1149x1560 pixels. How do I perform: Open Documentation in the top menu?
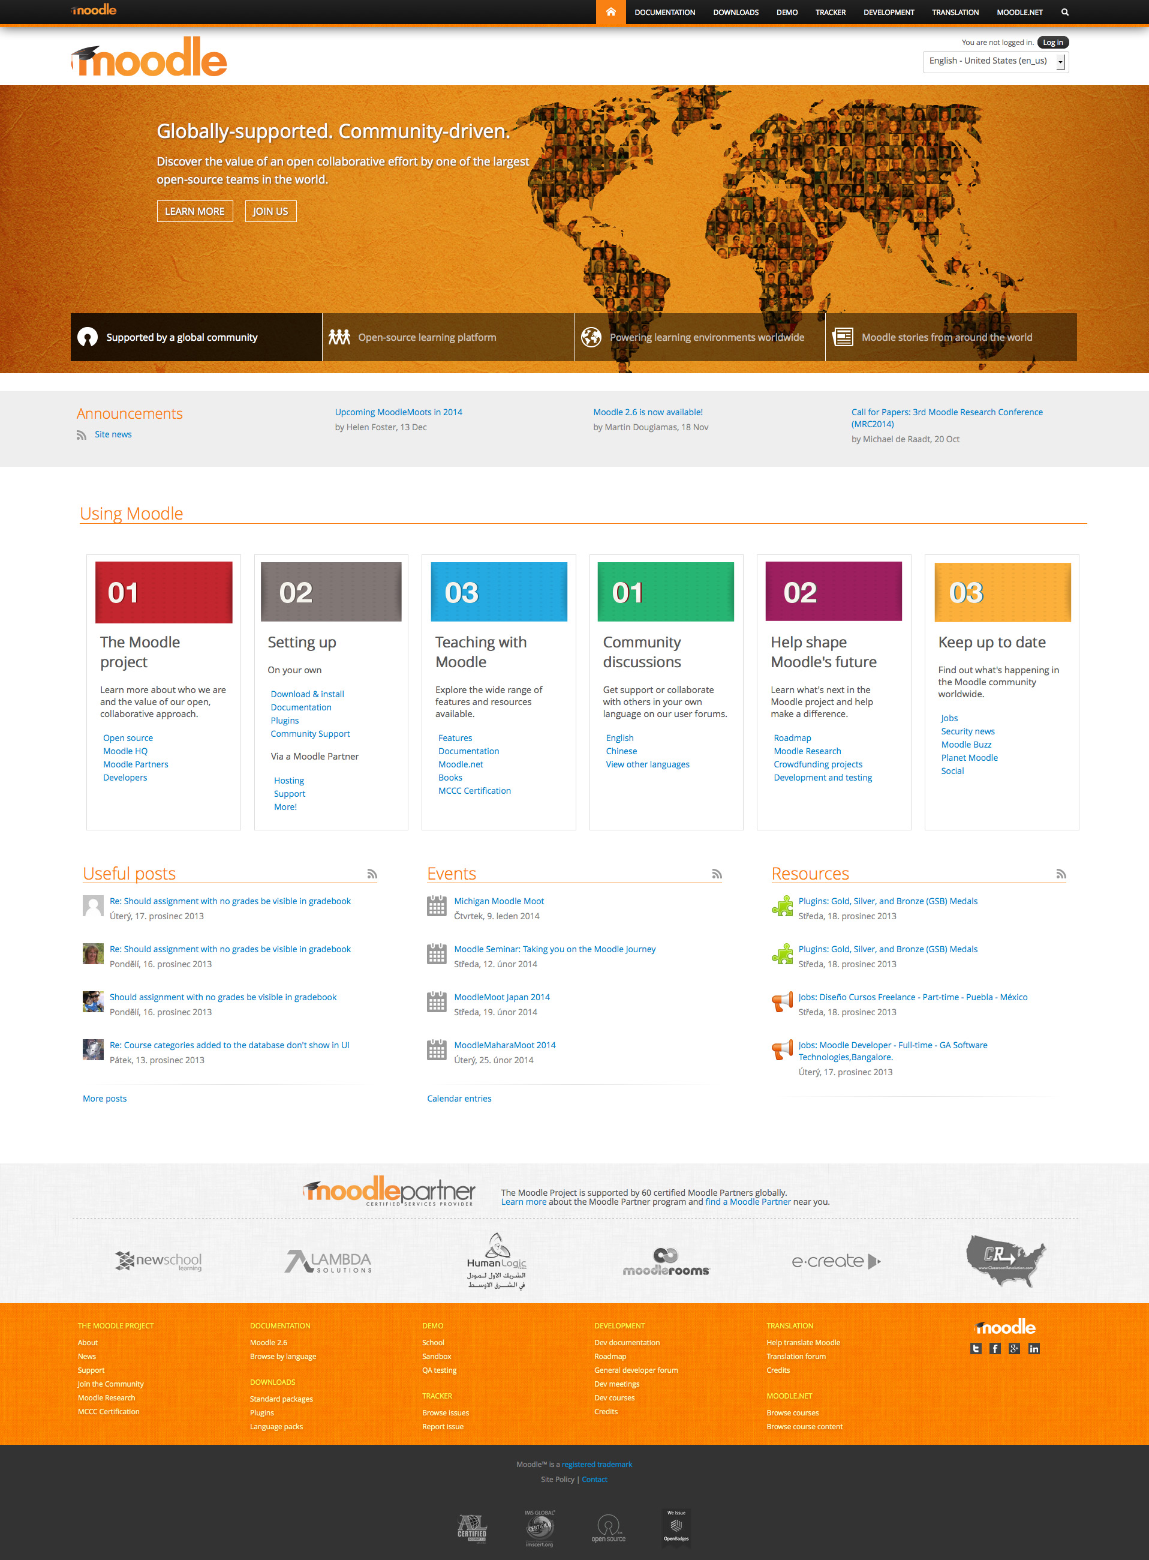click(664, 13)
